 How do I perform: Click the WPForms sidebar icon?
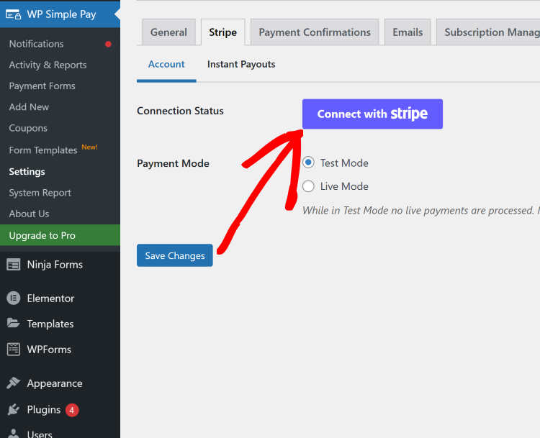tap(14, 350)
